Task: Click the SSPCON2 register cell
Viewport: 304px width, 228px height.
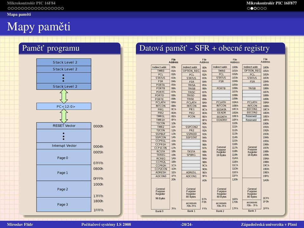Action: [191, 127]
